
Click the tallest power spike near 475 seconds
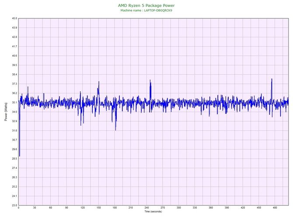pyautogui.click(x=272, y=79)
